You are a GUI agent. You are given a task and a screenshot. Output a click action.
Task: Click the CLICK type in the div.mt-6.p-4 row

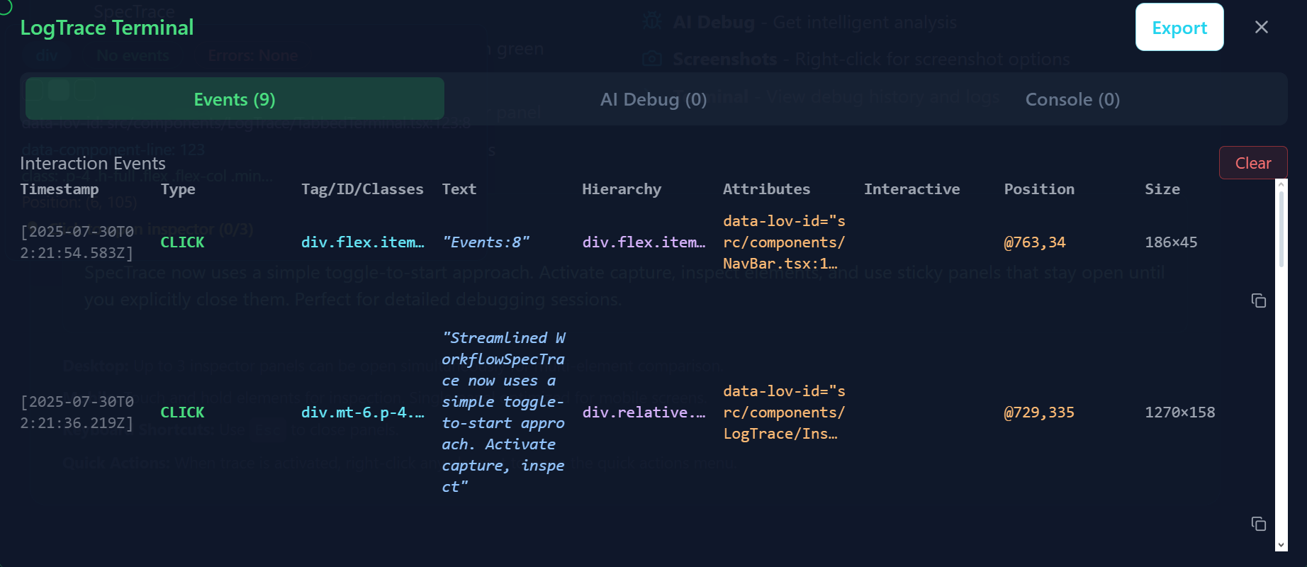182,412
